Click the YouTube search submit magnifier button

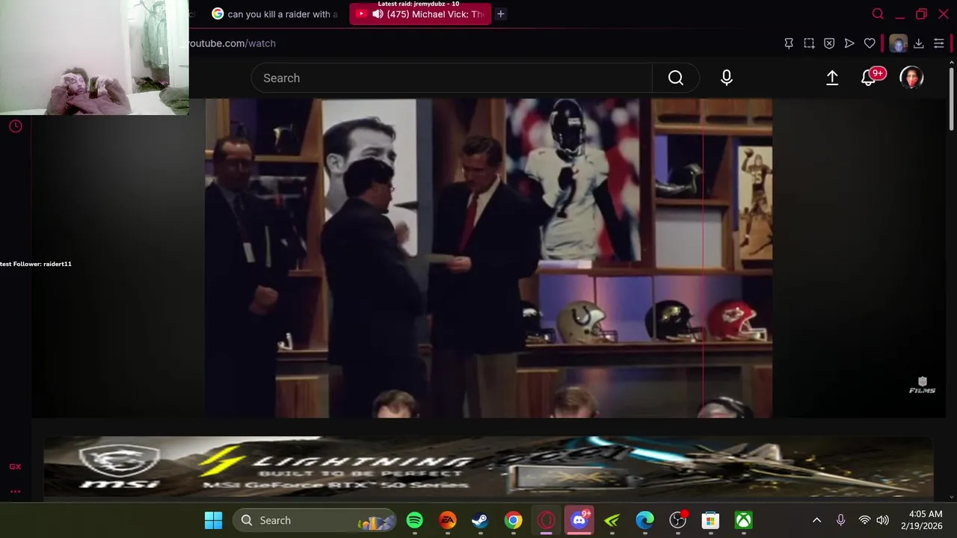click(676, 78)
